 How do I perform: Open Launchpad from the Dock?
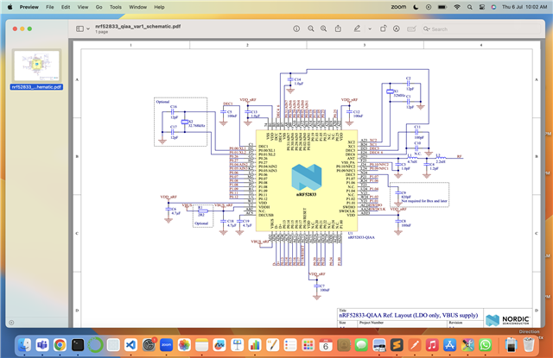pos(308,345)
